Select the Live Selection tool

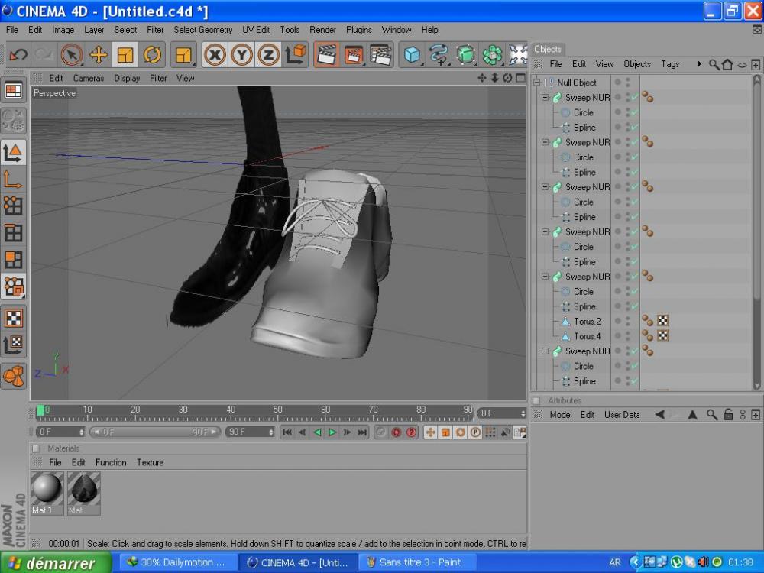[x=72, y=55]
